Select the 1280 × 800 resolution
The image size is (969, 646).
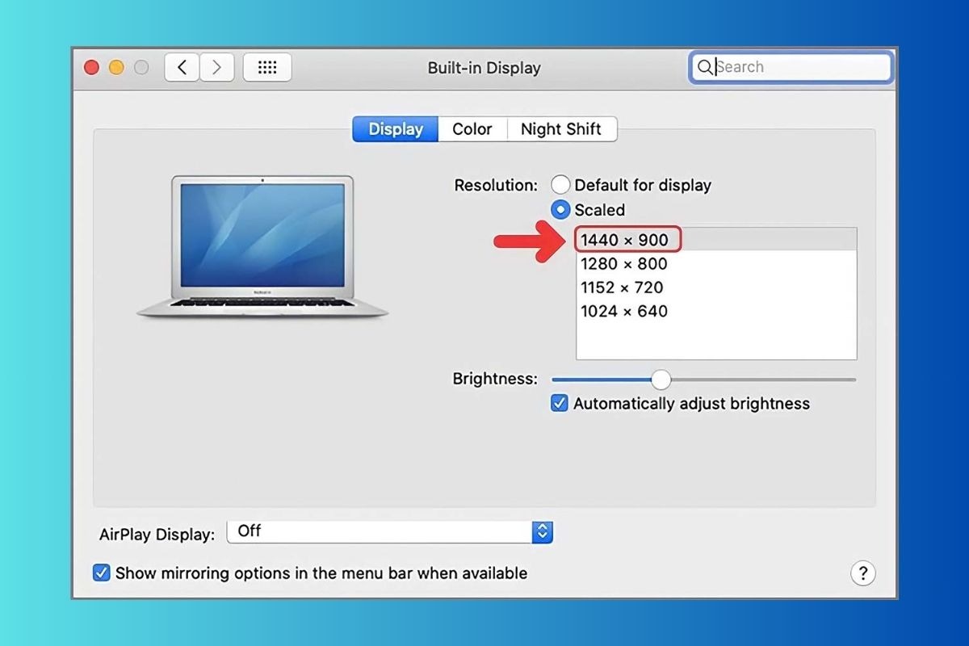pyautogui.click(x=716, y=263)
